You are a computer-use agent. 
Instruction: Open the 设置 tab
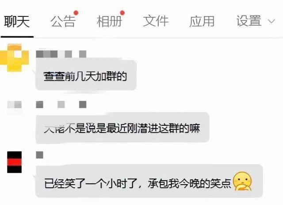click(x=249, y=21)
